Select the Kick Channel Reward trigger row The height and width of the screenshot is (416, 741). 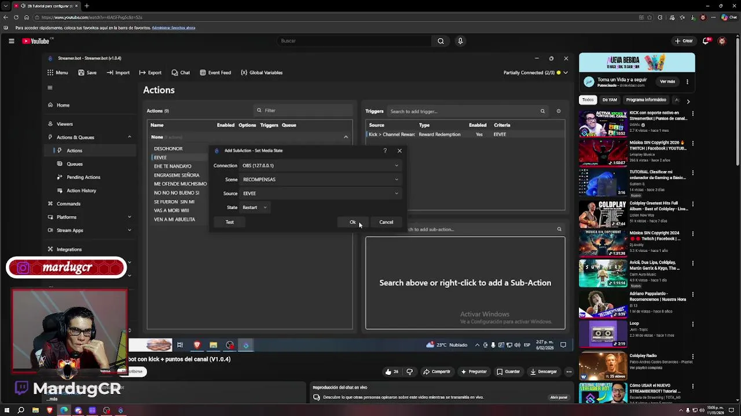point(465,135)
